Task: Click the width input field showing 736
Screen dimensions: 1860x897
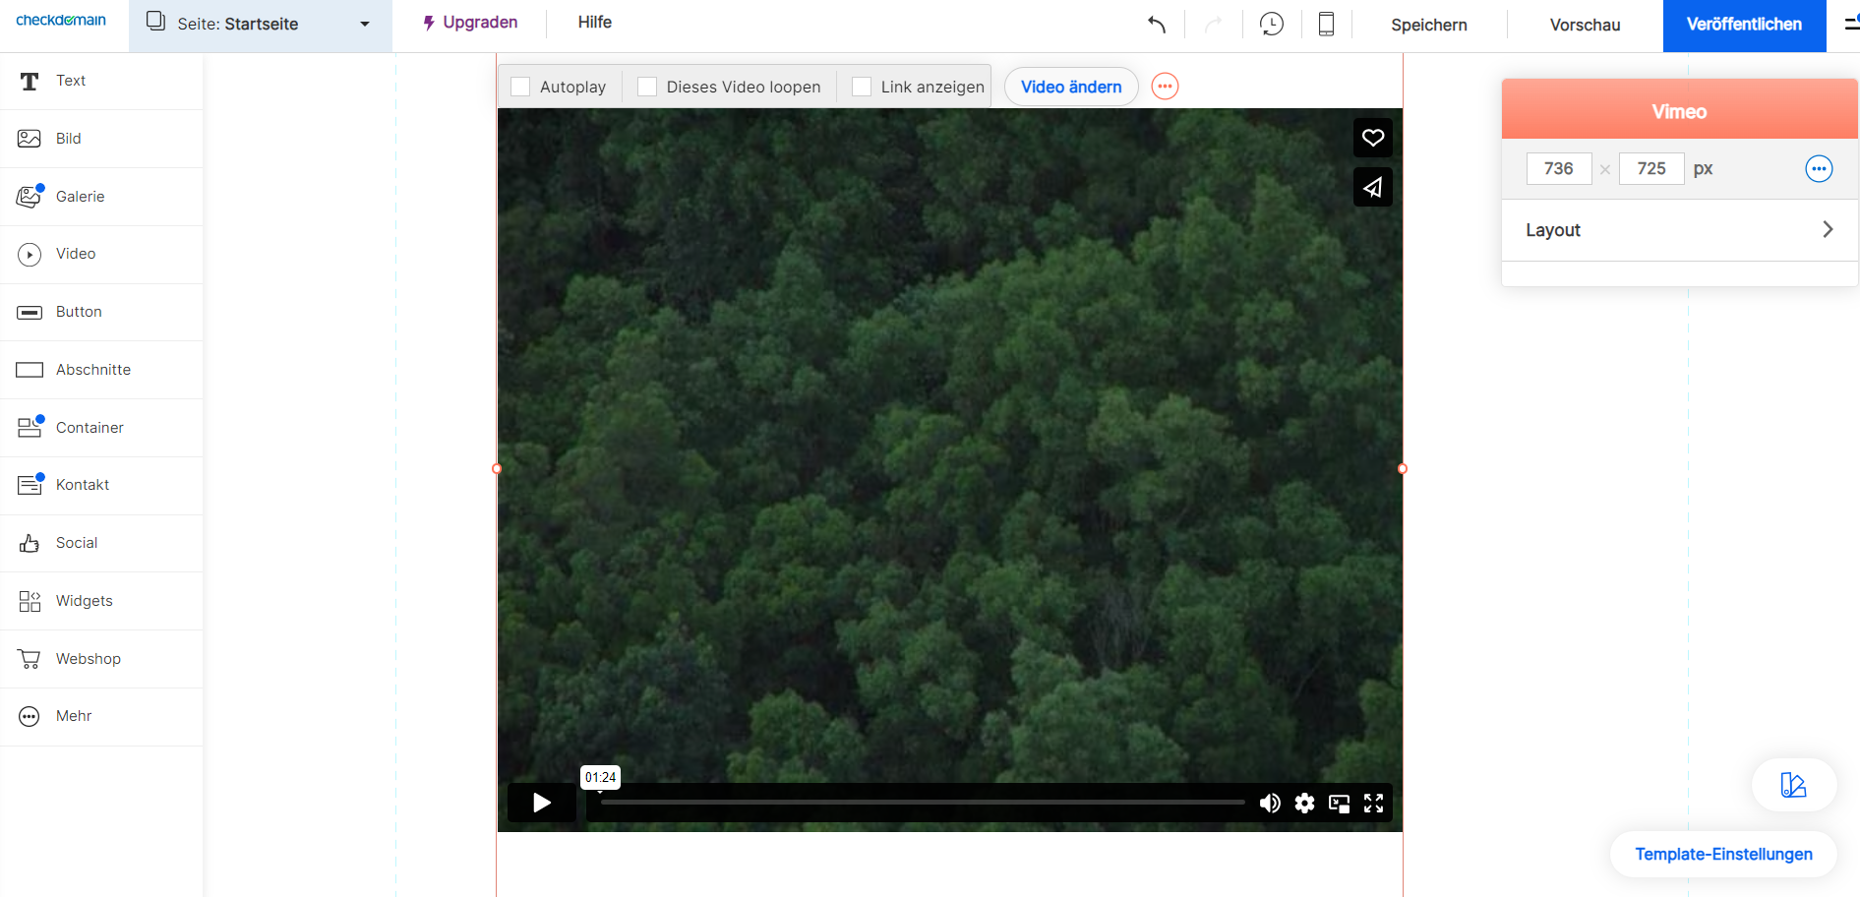Action: pos(1558,169)
